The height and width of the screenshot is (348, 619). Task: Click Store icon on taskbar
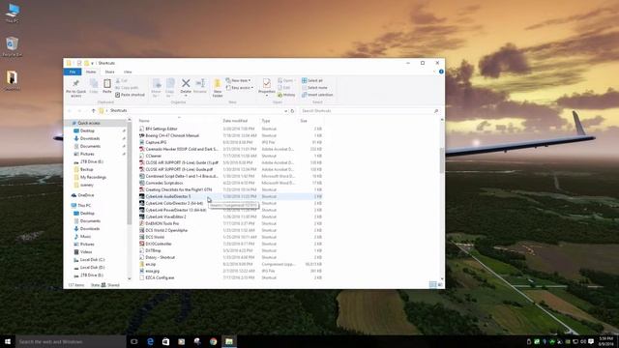[165, 341]
